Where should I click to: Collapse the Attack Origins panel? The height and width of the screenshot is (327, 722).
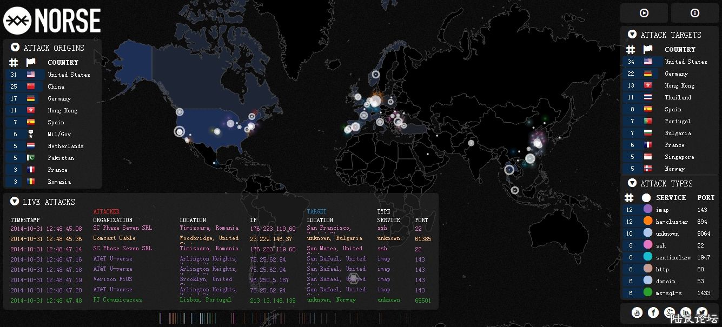pyautogui.click(x=15, y=48)
